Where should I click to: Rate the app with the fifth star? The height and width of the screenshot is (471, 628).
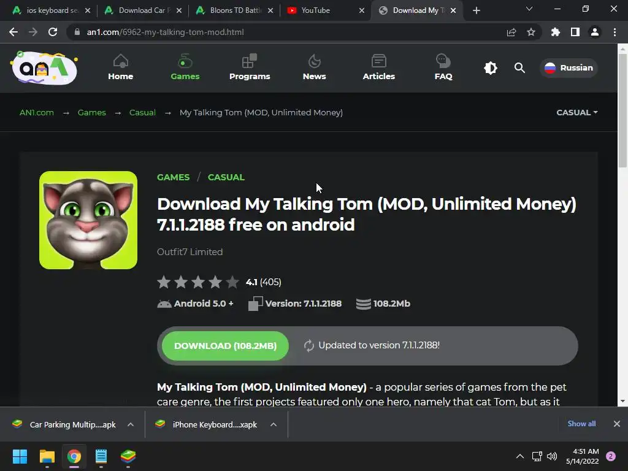tap(232, 282)
